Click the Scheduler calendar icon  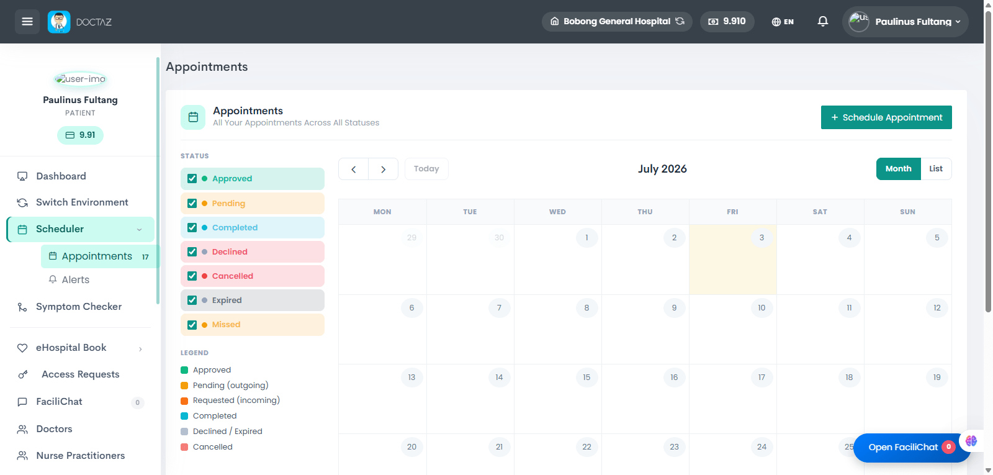(22, 229)
